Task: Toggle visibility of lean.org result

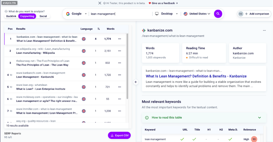Action: [11, 87]
